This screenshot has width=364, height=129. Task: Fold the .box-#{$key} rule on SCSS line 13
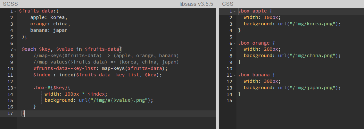pos(15,88)
